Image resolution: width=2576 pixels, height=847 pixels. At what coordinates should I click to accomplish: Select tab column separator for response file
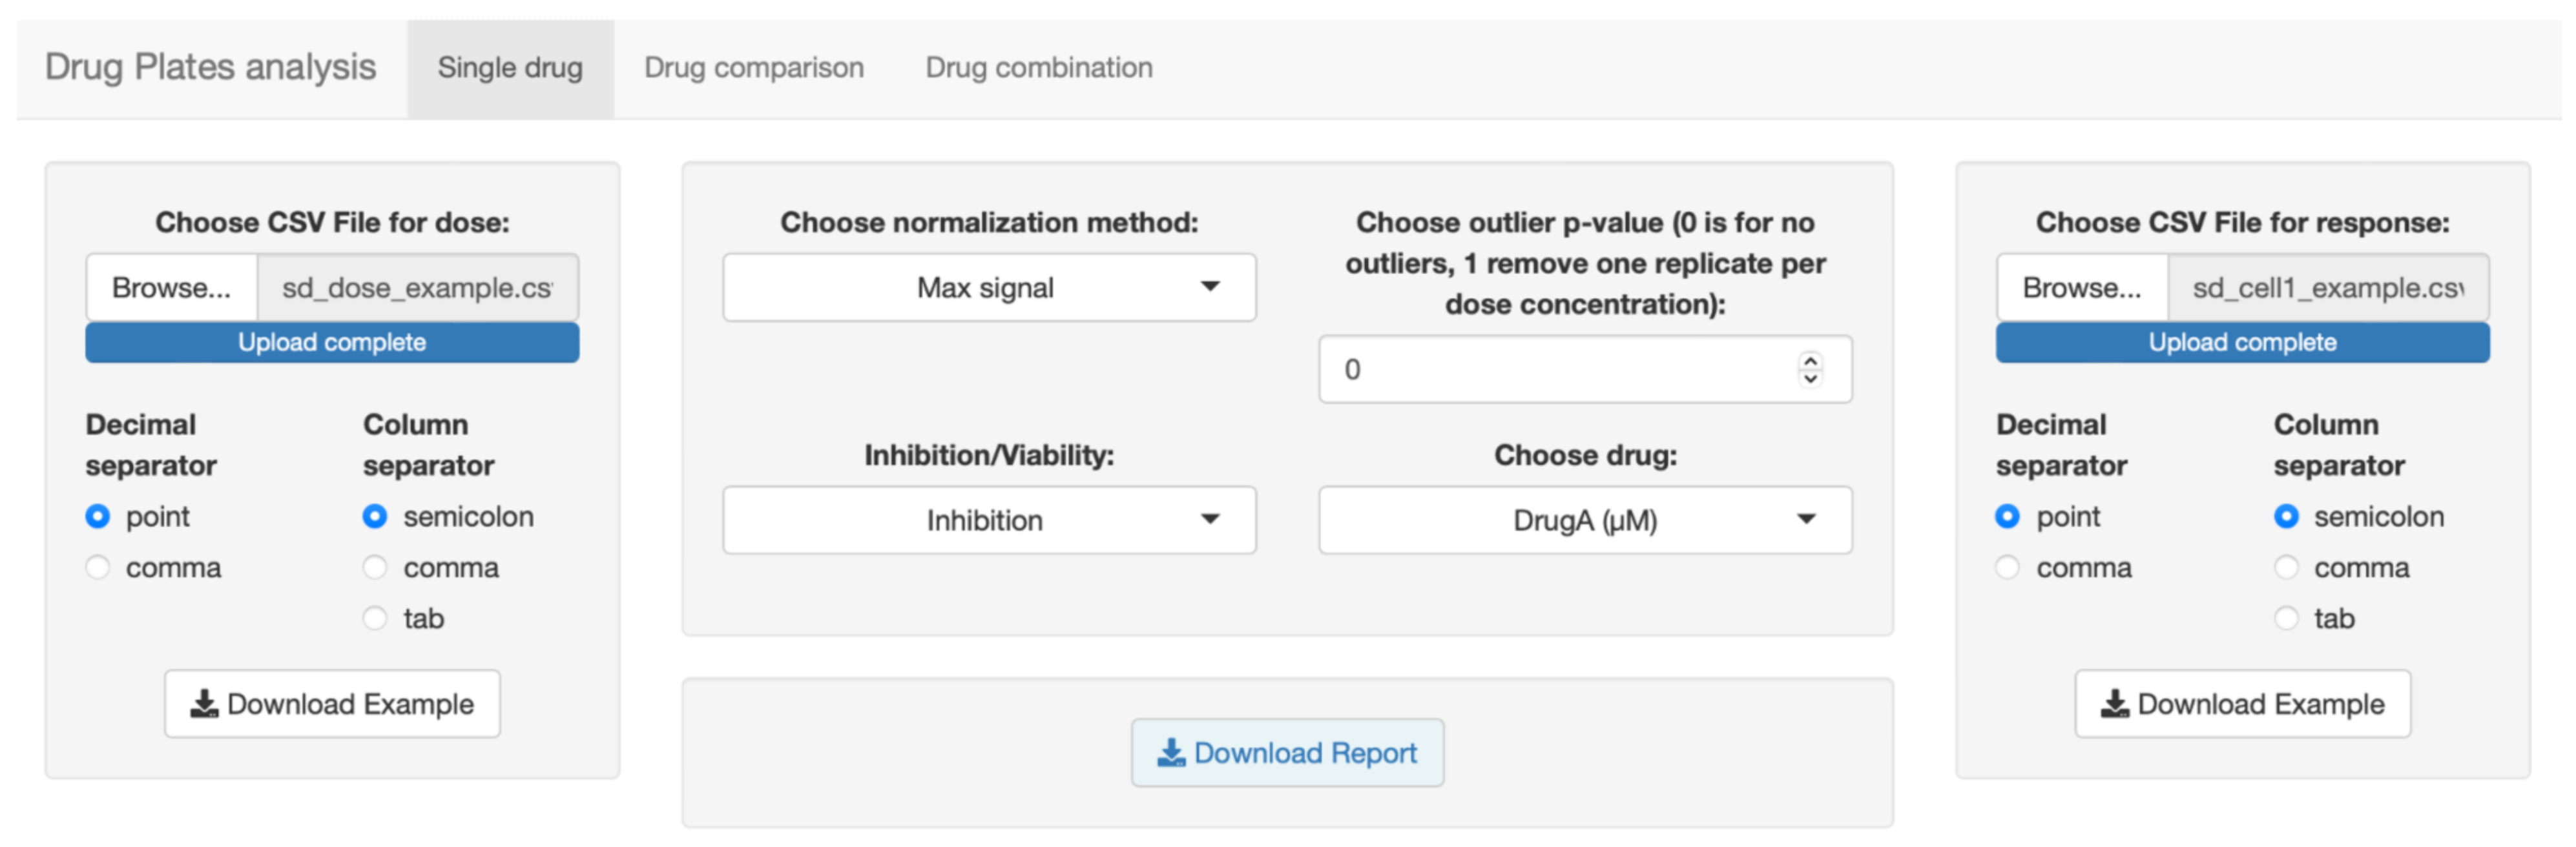[x=2286, y=619]
